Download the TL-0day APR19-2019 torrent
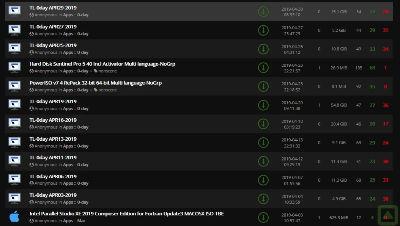Image resolution: width=400 pixels, height=226 pixels. tap(263, 105)
